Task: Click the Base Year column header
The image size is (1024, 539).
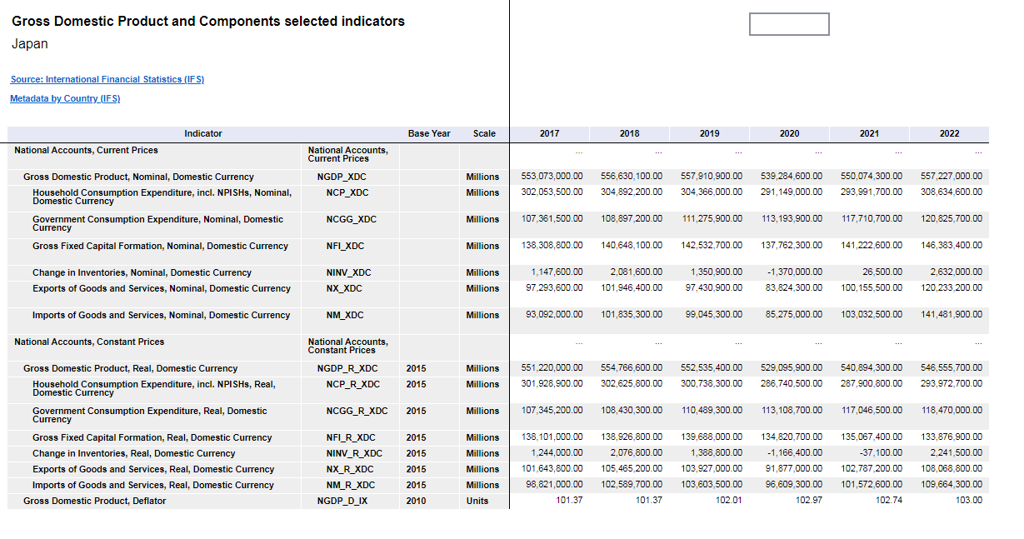Action: pyautogui.click(x=429, y=133)
